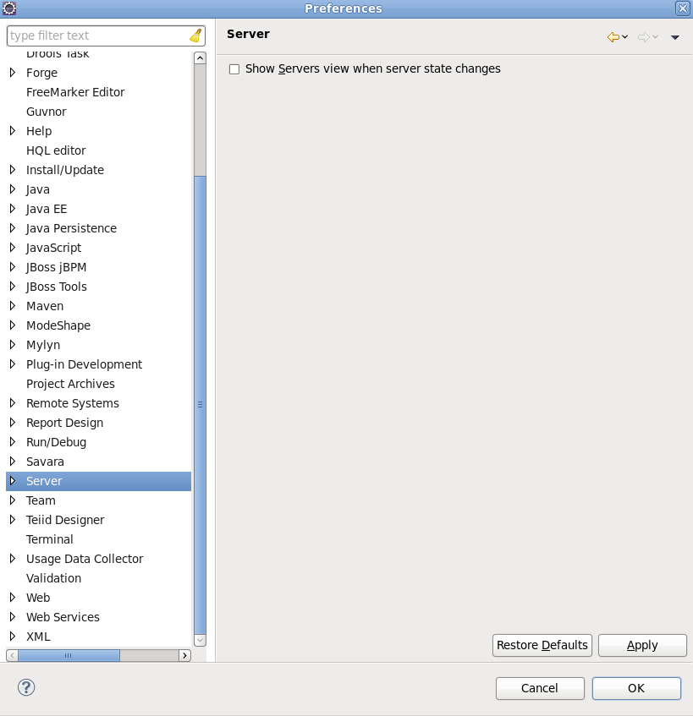Open Project Archives preferences

click(x=70, y=384)
